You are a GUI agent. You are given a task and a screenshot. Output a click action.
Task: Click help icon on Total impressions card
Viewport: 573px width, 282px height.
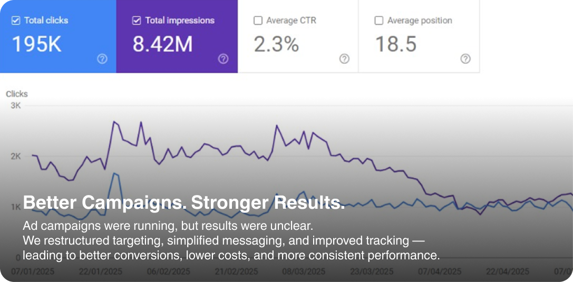[x=223, y=59]
